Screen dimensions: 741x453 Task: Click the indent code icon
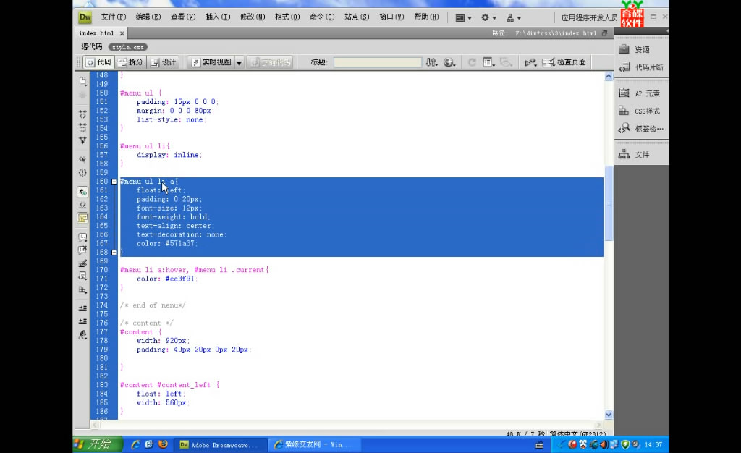tap(82, 308)
